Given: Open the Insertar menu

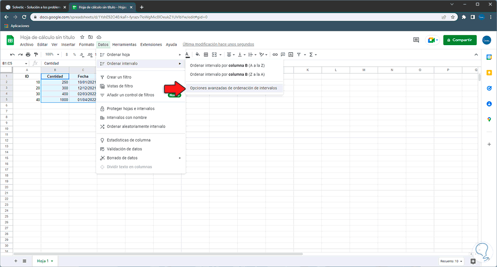Looking at the screenshot, I should (68, 44).
